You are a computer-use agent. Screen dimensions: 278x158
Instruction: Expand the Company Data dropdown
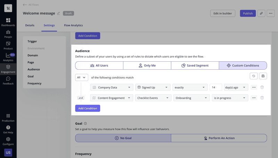click(112, 88)
